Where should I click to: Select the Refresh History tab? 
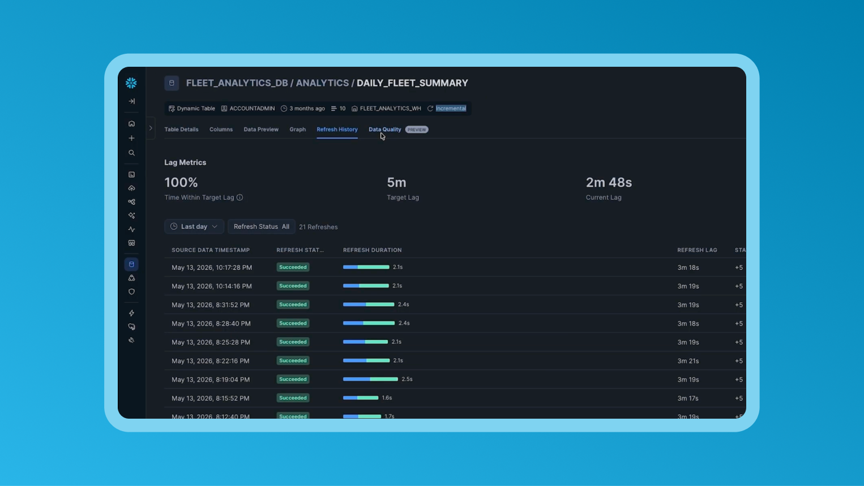click(337, 130)
